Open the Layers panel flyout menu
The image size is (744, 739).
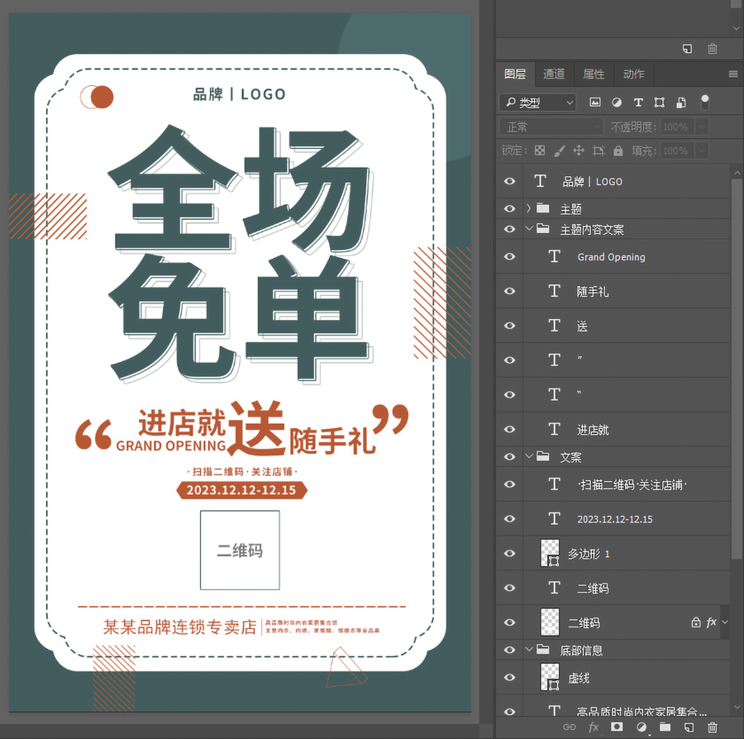click(733, 74)
